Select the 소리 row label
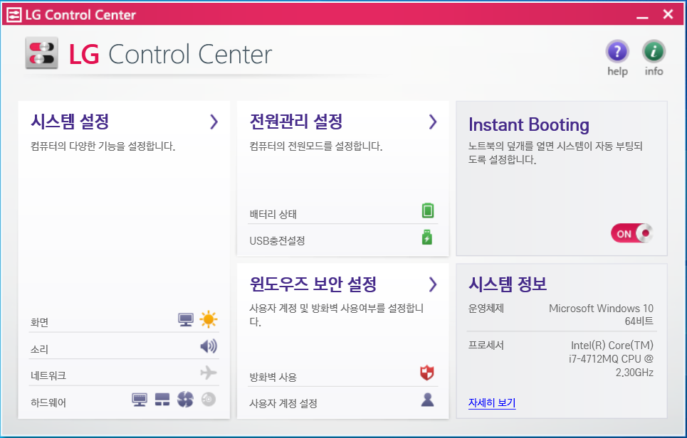 click(39, 349)
